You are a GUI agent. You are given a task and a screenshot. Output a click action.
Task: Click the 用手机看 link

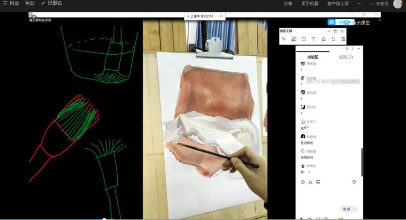pyautogui.click(x=310, y=3)
